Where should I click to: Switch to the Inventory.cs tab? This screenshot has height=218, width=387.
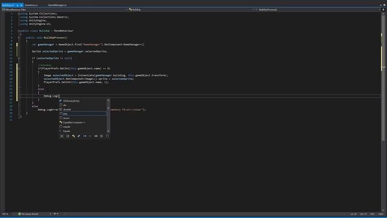click(x=31, y=5)
